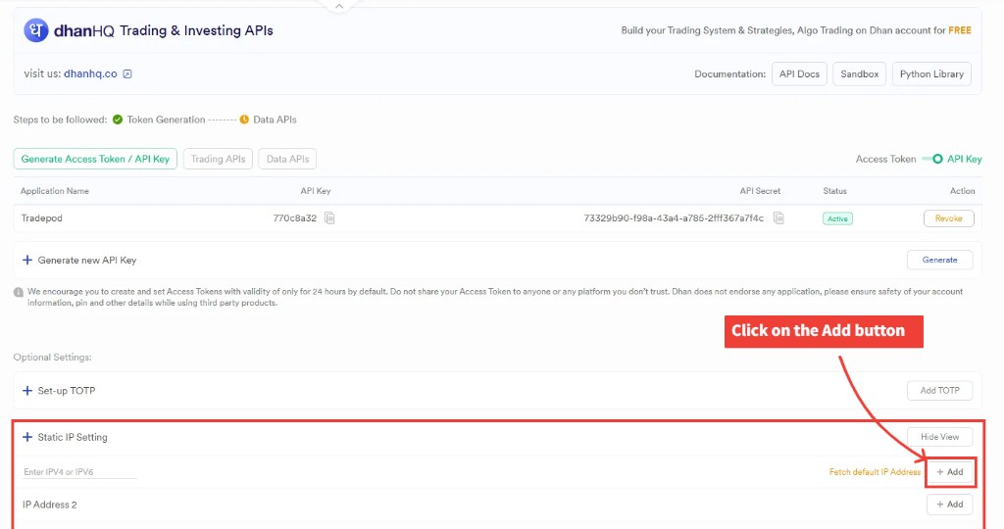Open the Sandbox documentation button
Screen dimensions: 1004x529
pos(859,74)
